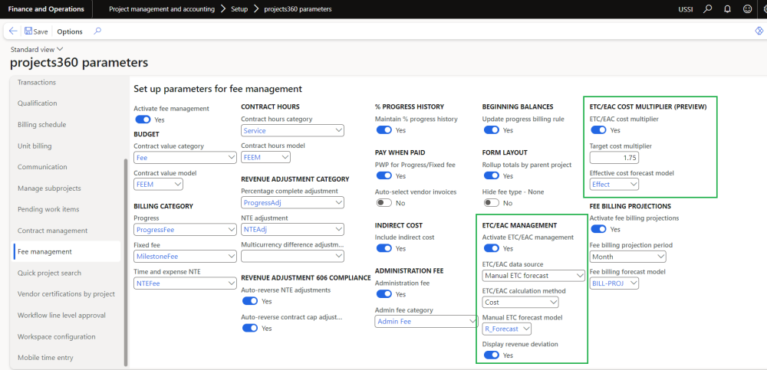
Task: Disable Display revenue deviation switch
Action: point(491,355)
